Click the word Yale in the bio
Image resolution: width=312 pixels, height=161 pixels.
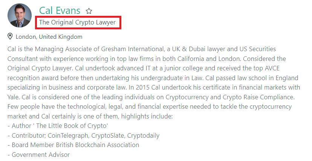pos(13,97)
